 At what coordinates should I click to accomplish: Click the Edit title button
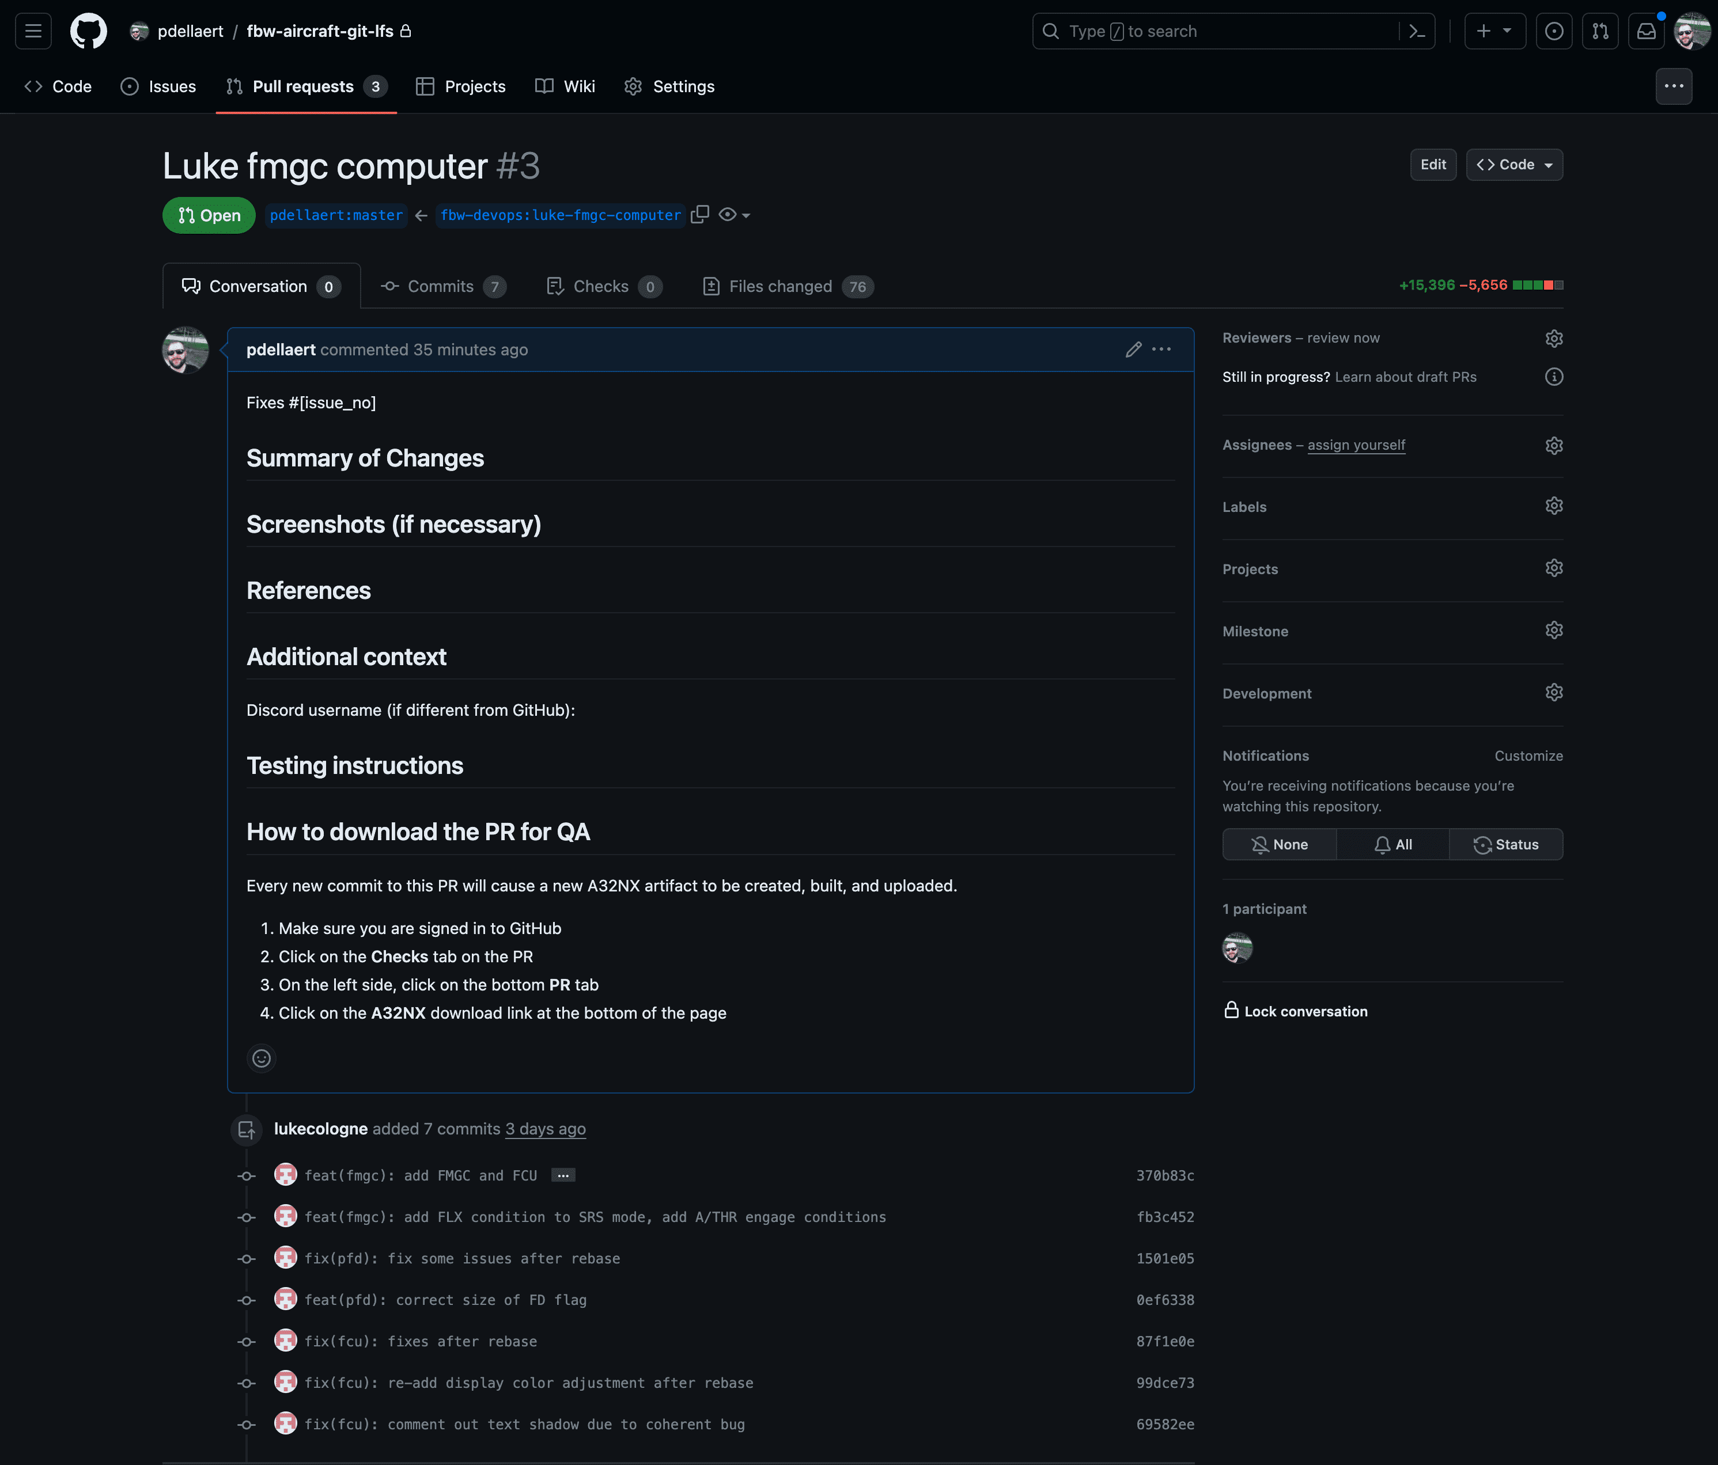click(1433, 165)
